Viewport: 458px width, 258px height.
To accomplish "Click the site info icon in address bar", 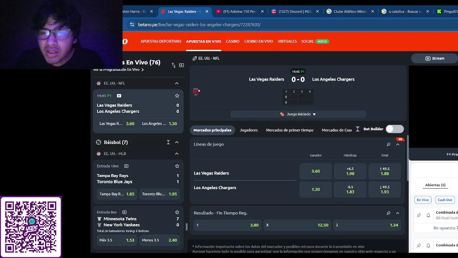I will tap(132, 25).
